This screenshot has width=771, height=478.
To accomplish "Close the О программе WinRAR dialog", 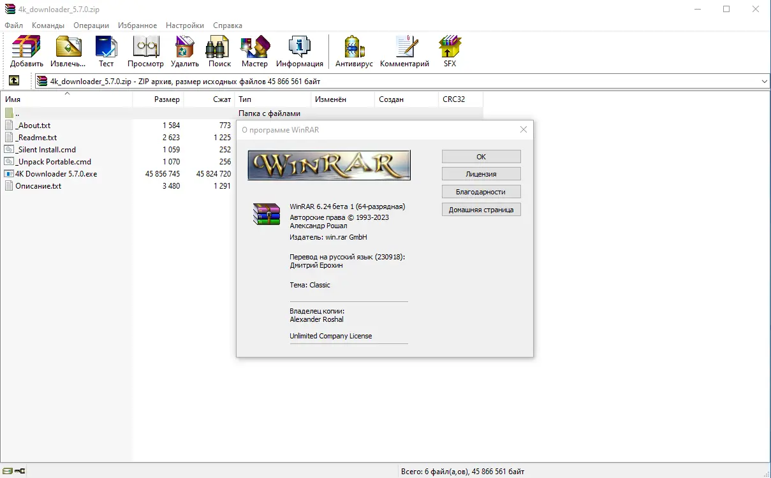I will click(x=524, y=129).
